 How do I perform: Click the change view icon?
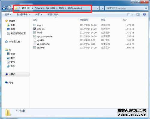128,14
